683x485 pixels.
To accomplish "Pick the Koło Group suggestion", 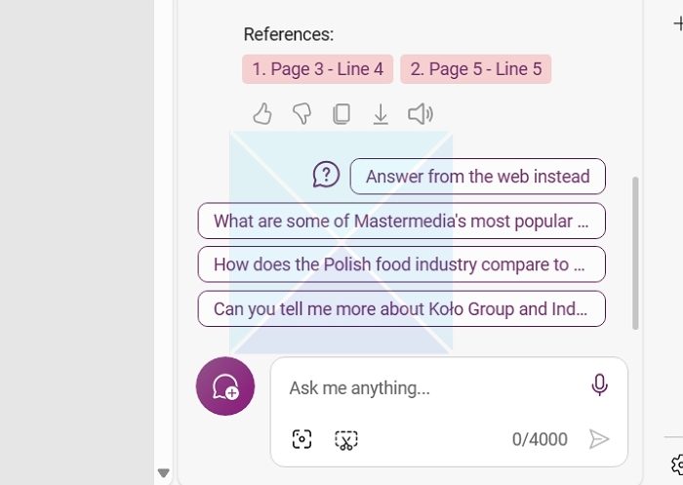I will pyautogui.click(x=401, y=308).
